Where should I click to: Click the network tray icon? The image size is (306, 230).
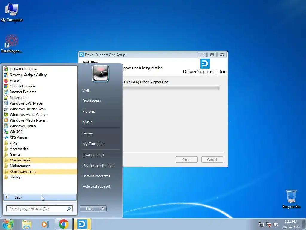[261, 224]
